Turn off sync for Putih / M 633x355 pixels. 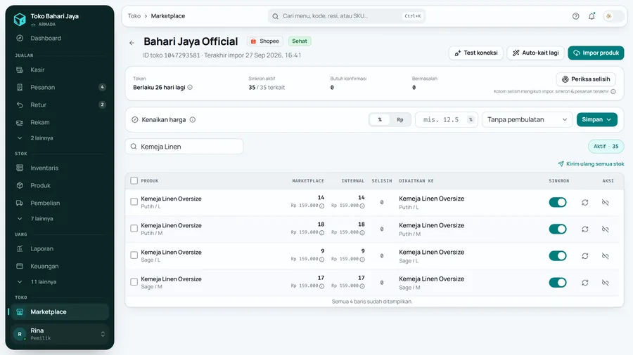[x=558, y=229]
